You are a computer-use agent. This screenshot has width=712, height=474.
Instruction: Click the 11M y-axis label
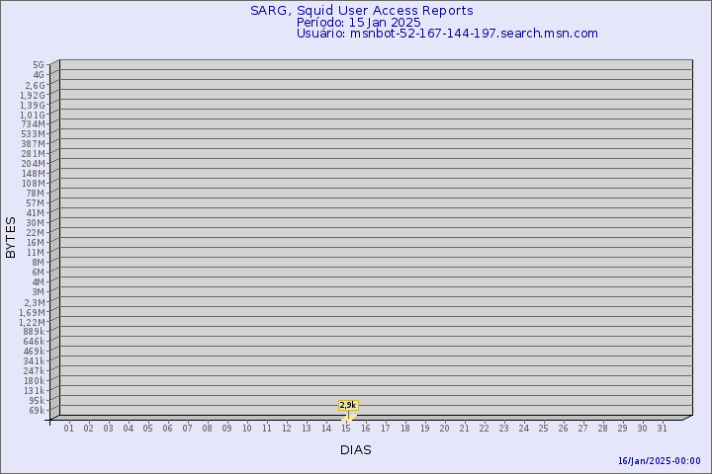coord(36,252)
